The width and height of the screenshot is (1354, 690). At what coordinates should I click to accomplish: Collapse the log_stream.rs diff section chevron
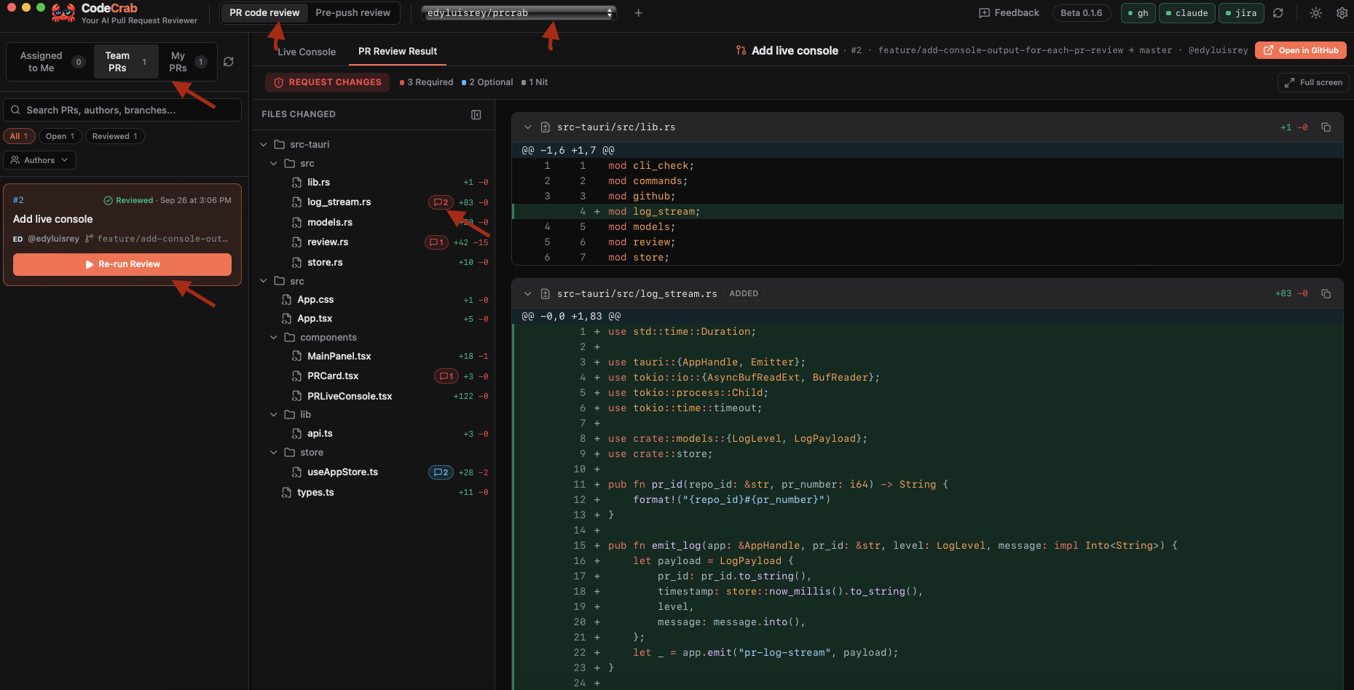tap(528, 294)
